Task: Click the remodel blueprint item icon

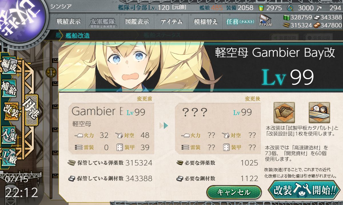Action: (x=319, y=113)
